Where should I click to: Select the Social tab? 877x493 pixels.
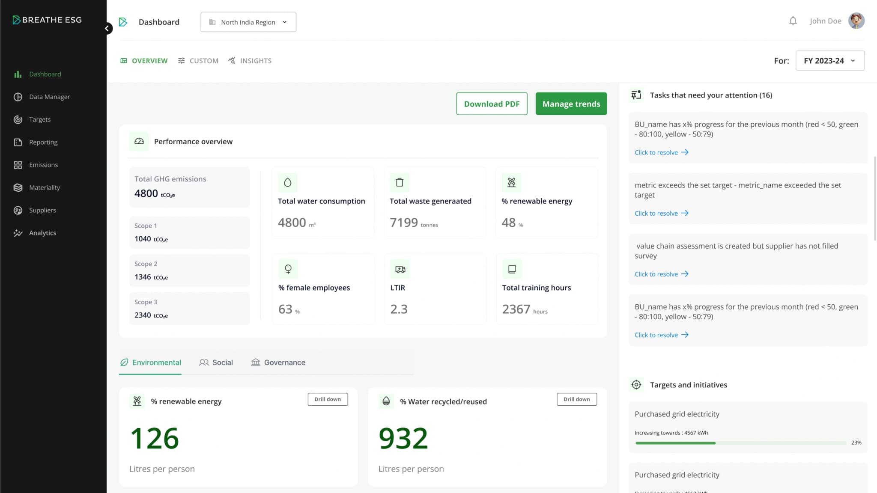click(216, 362)
